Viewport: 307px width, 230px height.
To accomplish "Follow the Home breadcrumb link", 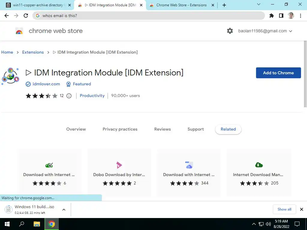I will (7, 52).
